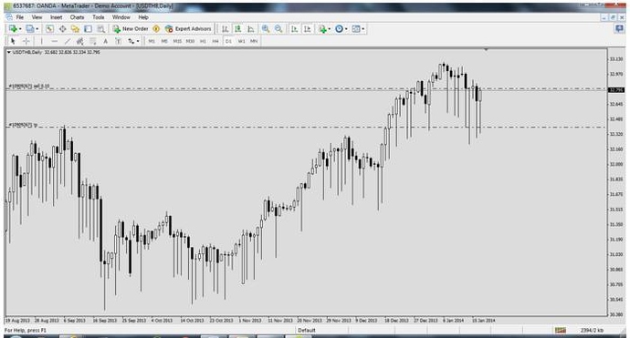Open the Indicators list button
630x338 pixels.
(322, 29)
